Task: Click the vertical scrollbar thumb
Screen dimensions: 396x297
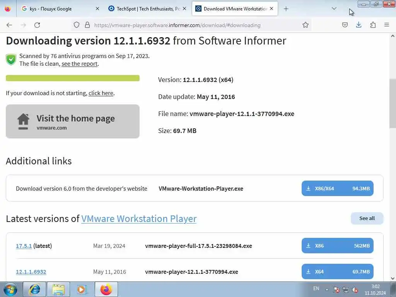Action: pos(393,104)
